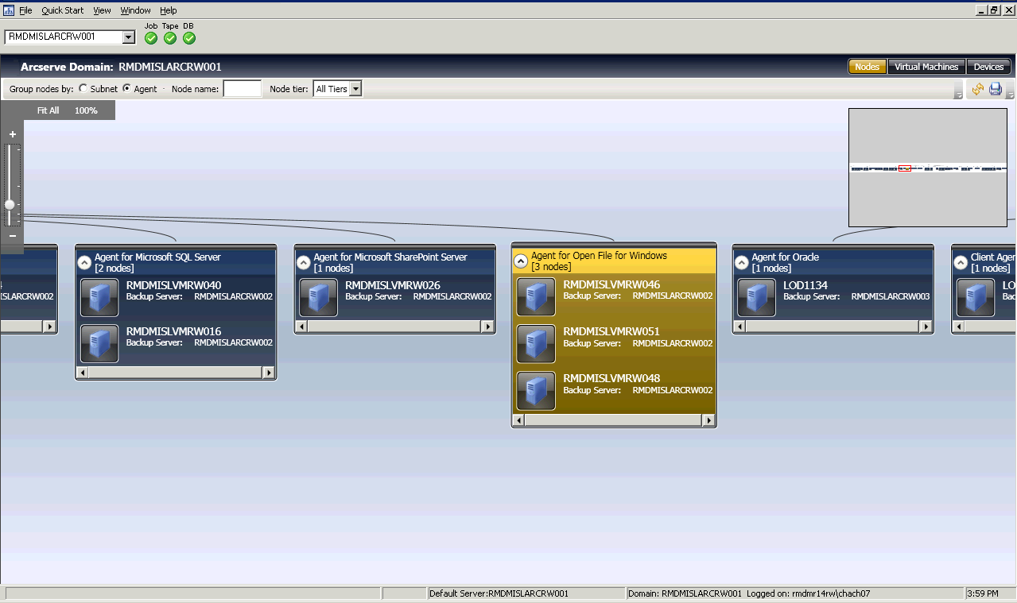Screen dimensions: 1017x603
Task: Select server icon for RMDMISLVMRW016
Action: point(99,343)
